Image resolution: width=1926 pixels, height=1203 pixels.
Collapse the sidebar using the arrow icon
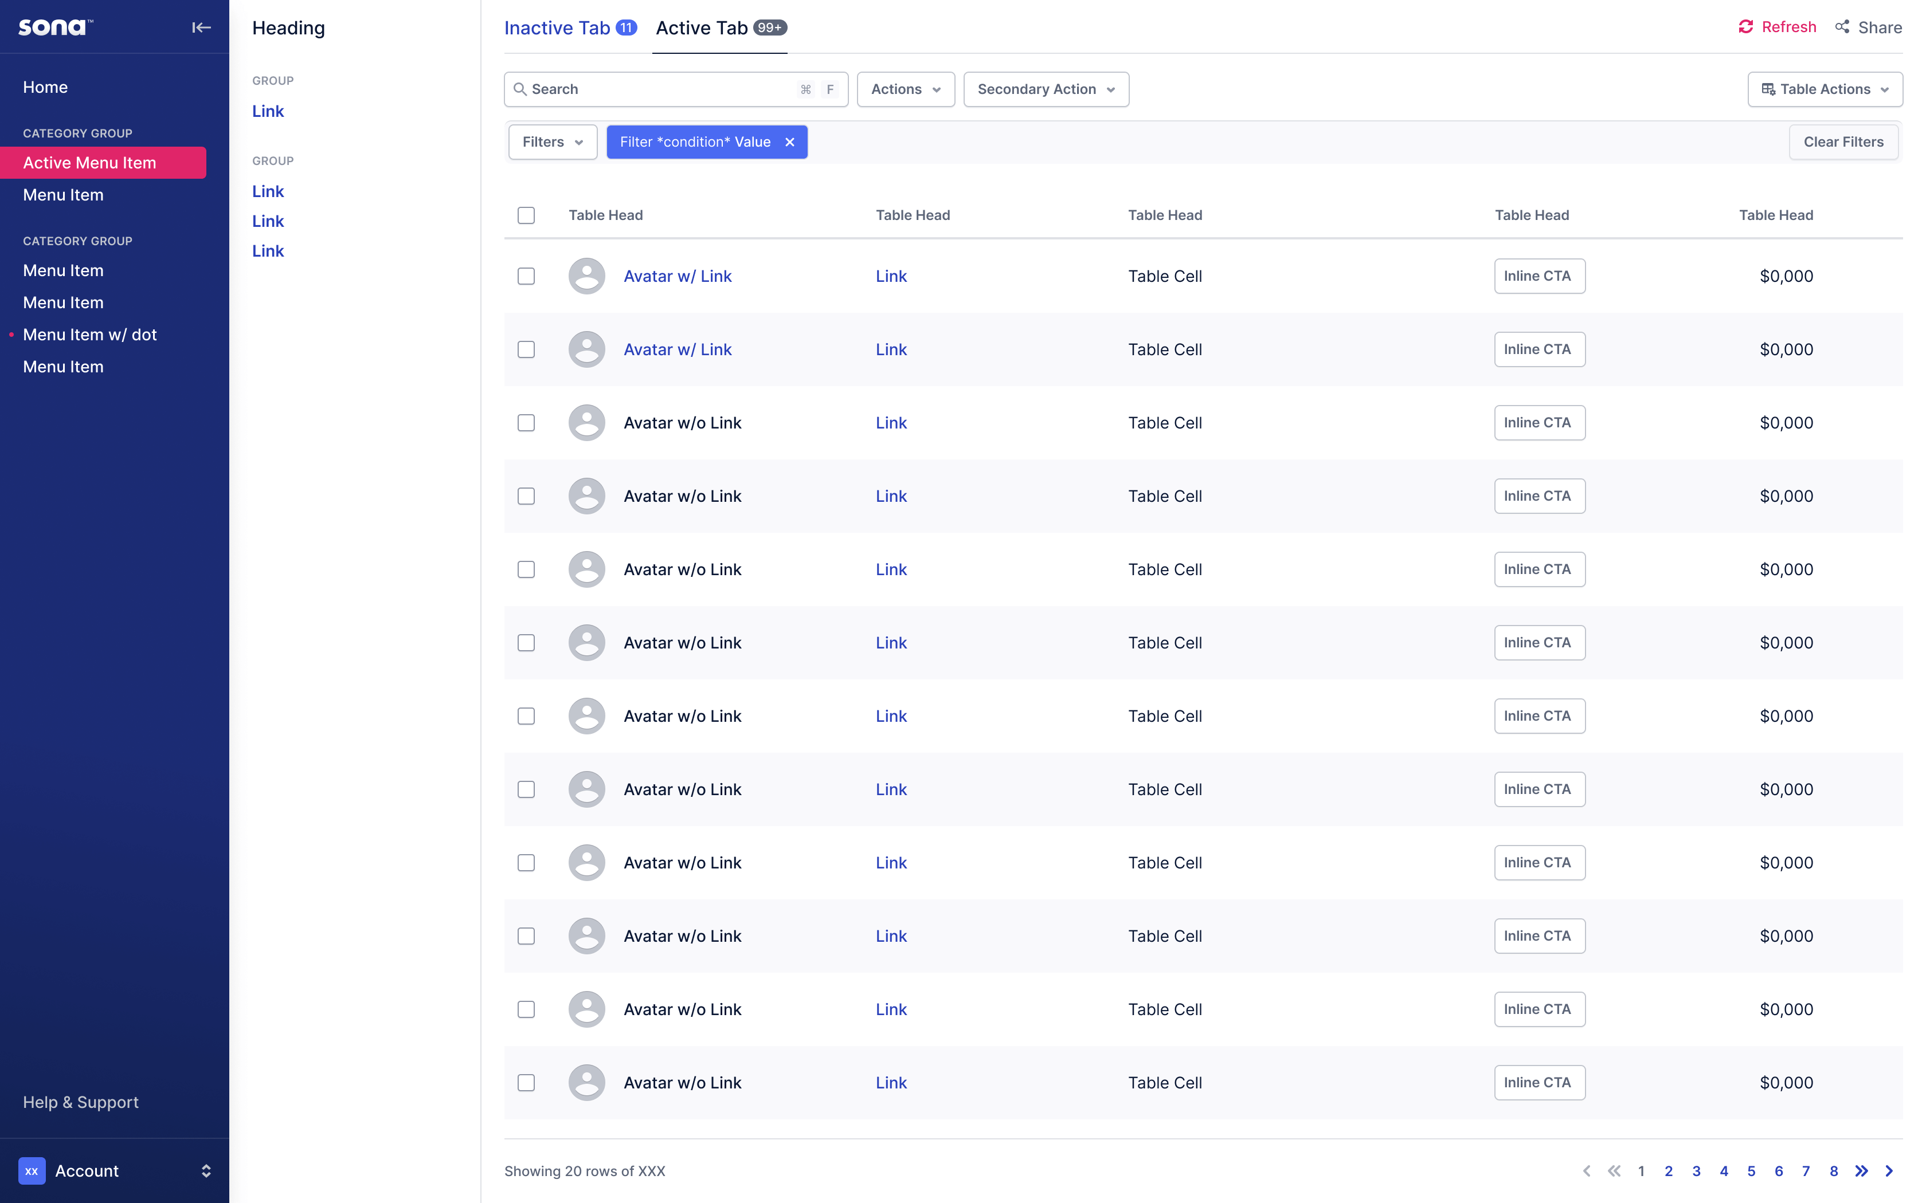point(201,27)
